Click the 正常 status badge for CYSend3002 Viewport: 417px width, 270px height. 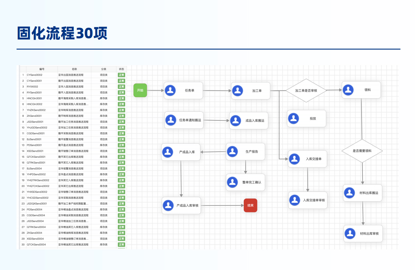click(121, 75)
